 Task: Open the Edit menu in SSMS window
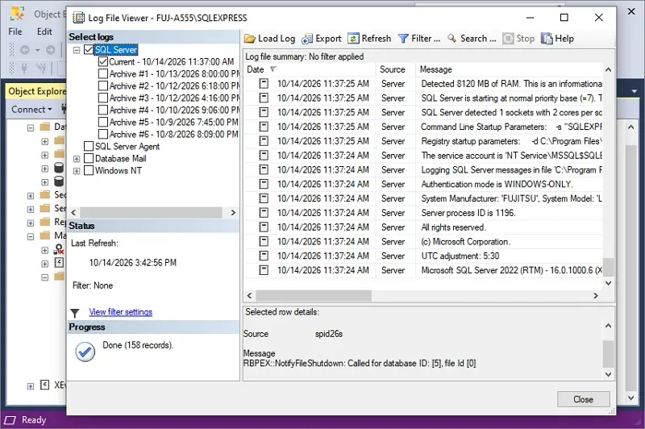click(x=44, y=31)
